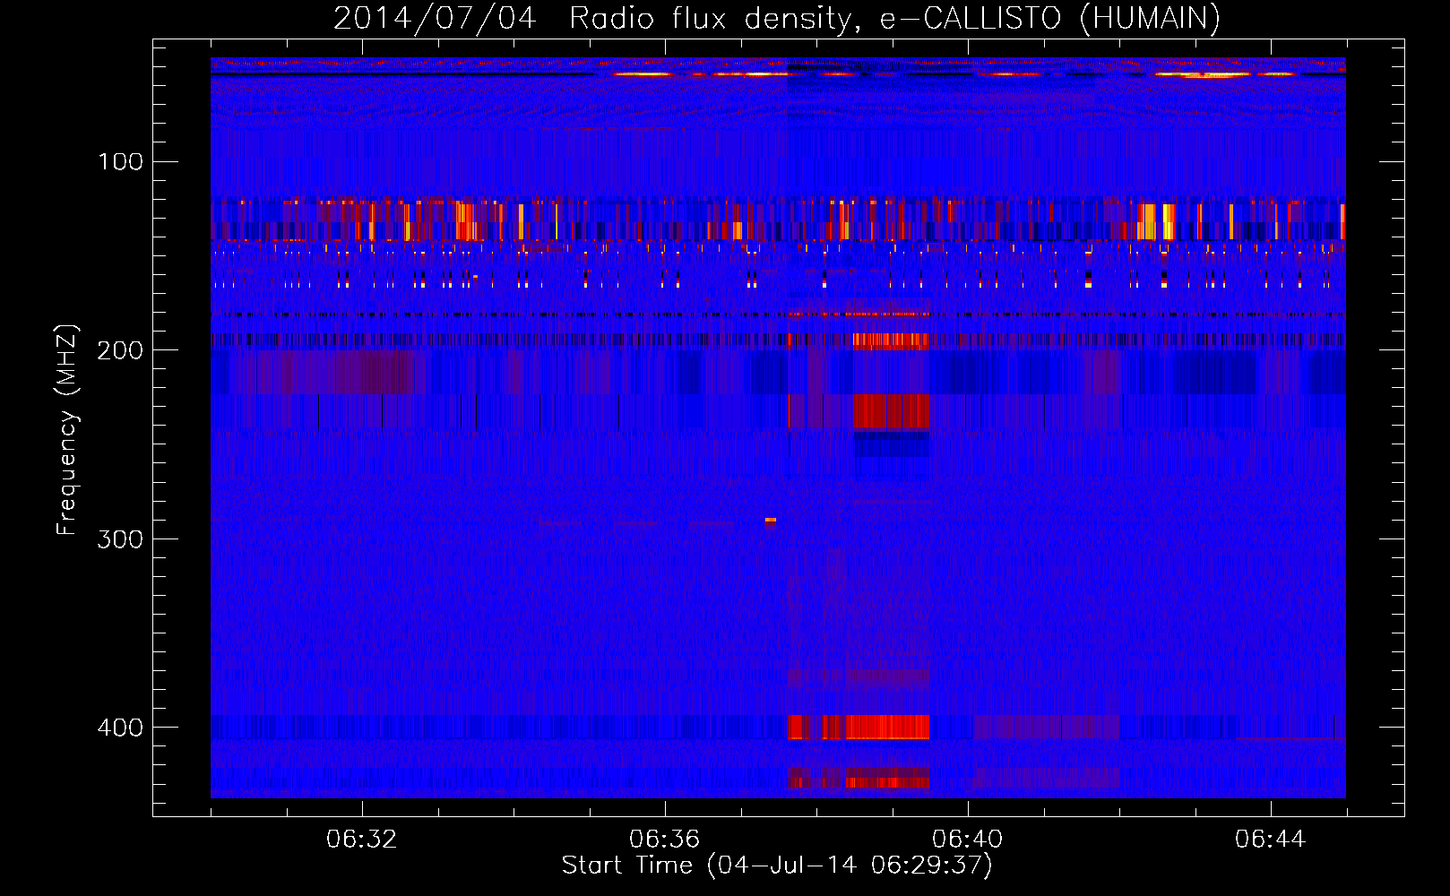Image resolution: width=1450 pixels, height=896 pixels.
Task: Click the 06:32 time tick label
Action: tap(362, 840)
